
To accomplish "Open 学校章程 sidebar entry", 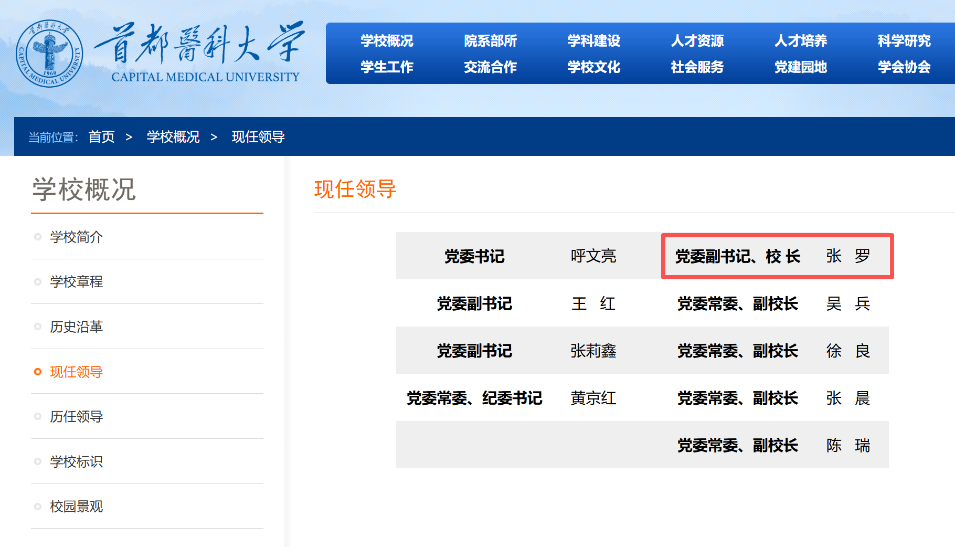I will click(x=76, y=282).
